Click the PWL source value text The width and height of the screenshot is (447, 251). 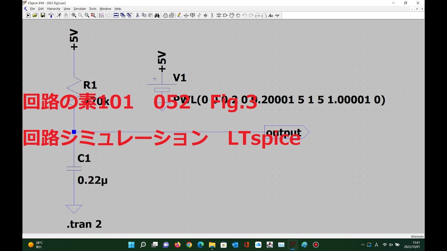[279, 100]
